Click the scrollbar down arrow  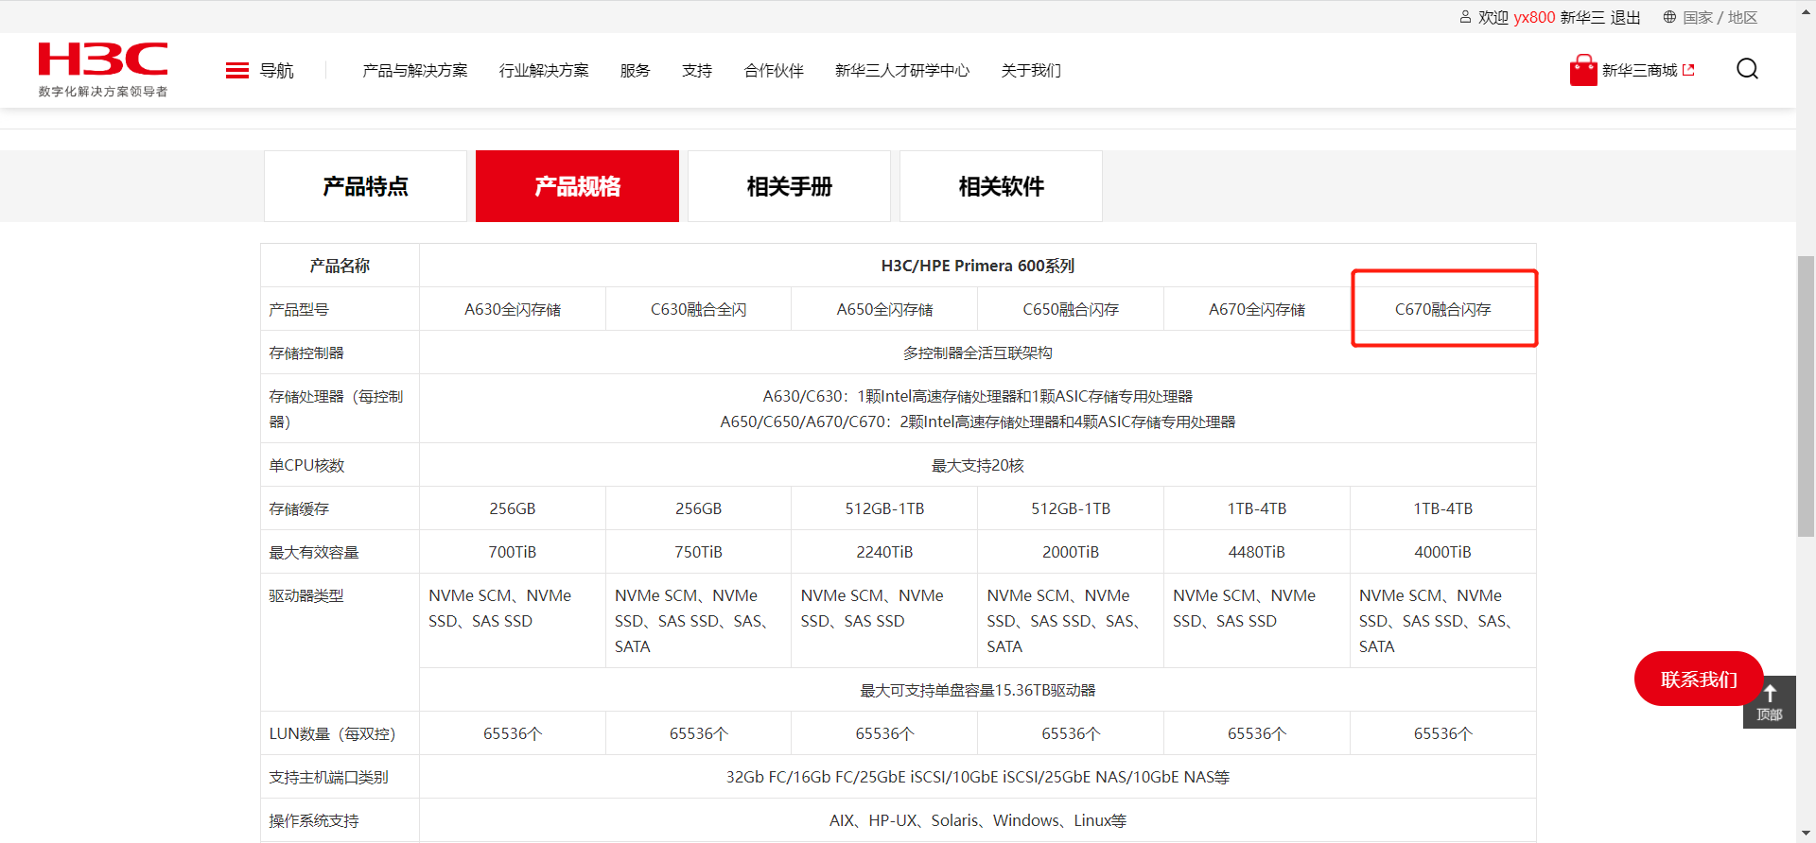click(x=1806, y=834)
